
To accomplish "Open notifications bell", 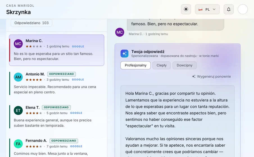I will (228, 9).
